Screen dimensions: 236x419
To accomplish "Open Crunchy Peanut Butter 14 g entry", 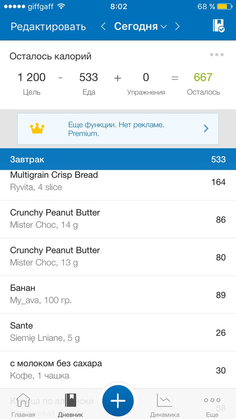I will click(x=118, y=219).
